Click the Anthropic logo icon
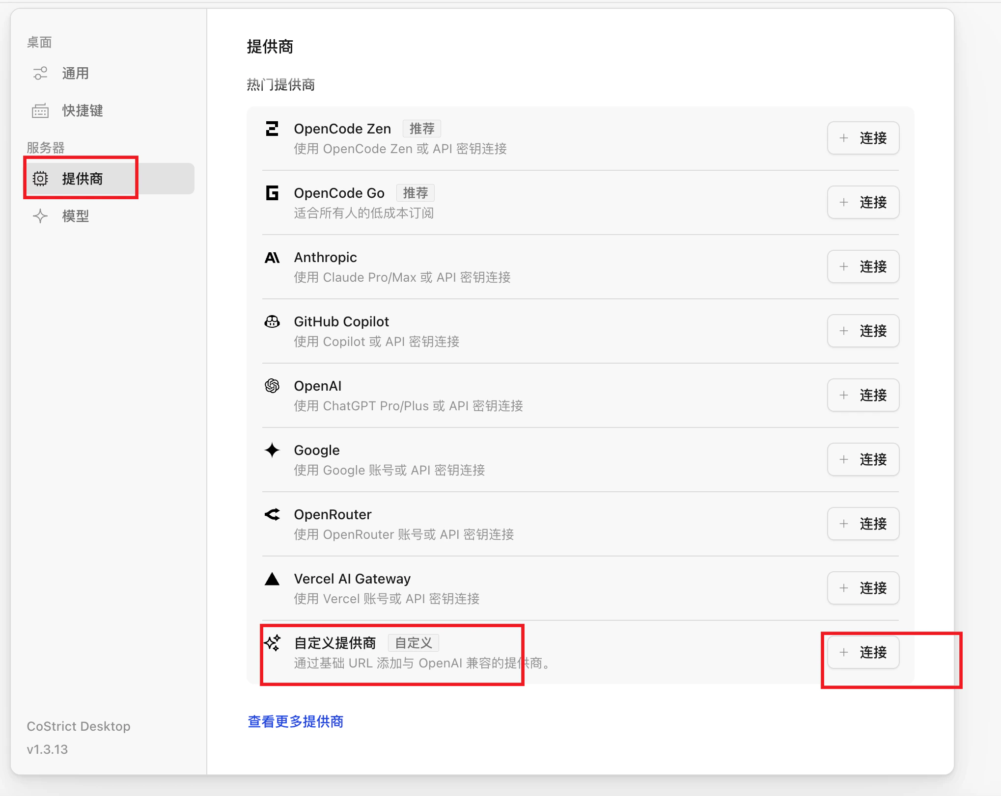 [272, 257]
